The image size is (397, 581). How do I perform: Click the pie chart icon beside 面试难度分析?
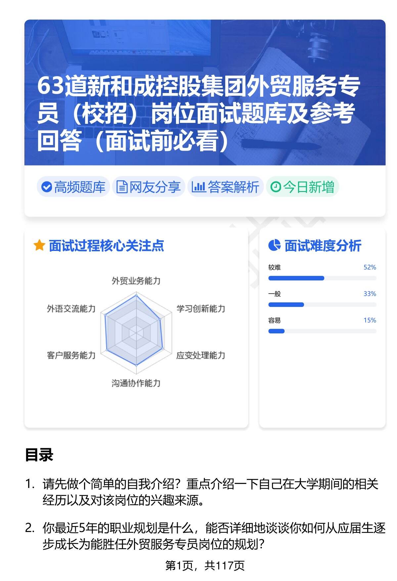click(x=274, y=245)
